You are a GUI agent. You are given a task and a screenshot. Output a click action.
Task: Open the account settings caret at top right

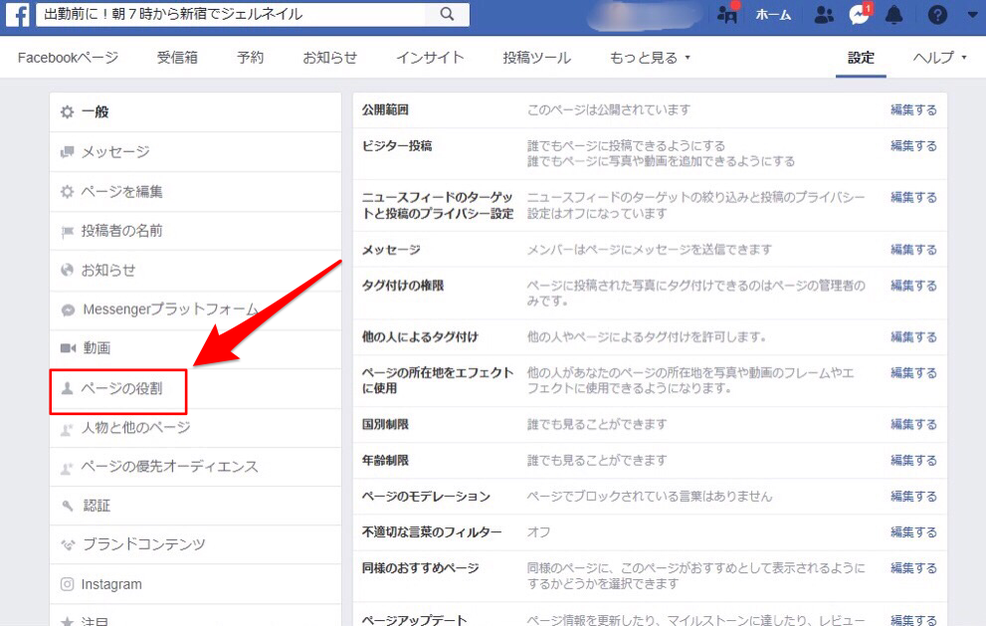point(972,16)
